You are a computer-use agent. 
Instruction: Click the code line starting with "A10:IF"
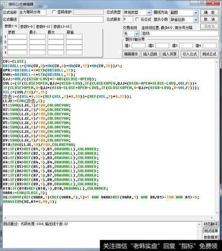pos(55,189)
